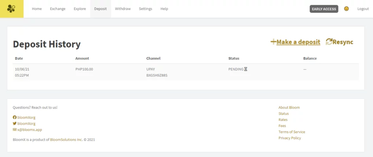
Task: Click the PENDING status text
Action: [x=236, y=69]
